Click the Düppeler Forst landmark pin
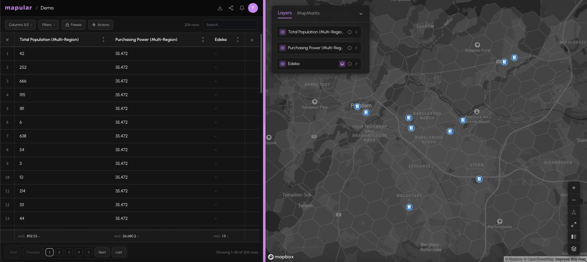This screenshot has width=587, height=262. 477,45
